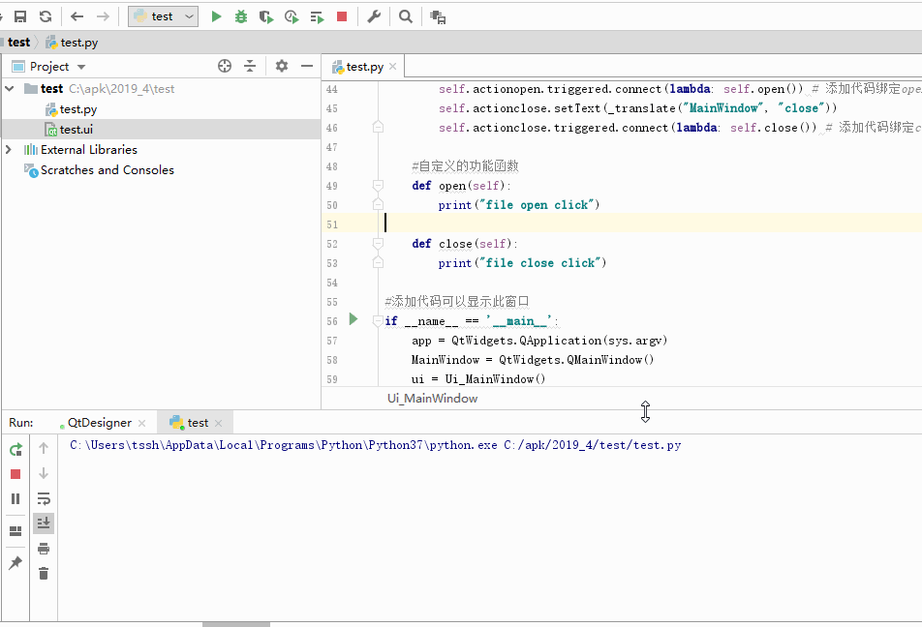Click the Down the Stack Trace arrow
Viewport: 922px width, 627px height.
[44, 473]
